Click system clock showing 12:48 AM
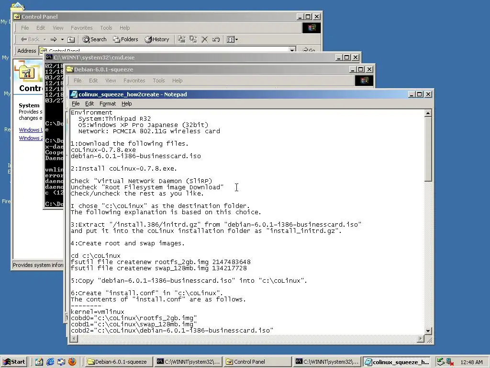Image resolution: width=490 pixels, height=368 pixels. click(x=471, y=362)
